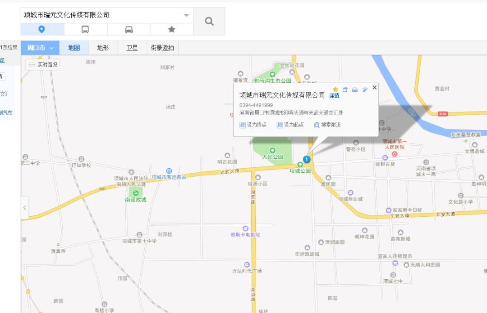
Task: Click 文化路小学 school icon
Action: 460,196
